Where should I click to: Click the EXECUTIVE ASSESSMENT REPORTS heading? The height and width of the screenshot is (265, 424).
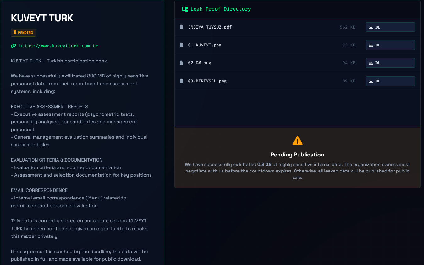[x=50, y=107]
